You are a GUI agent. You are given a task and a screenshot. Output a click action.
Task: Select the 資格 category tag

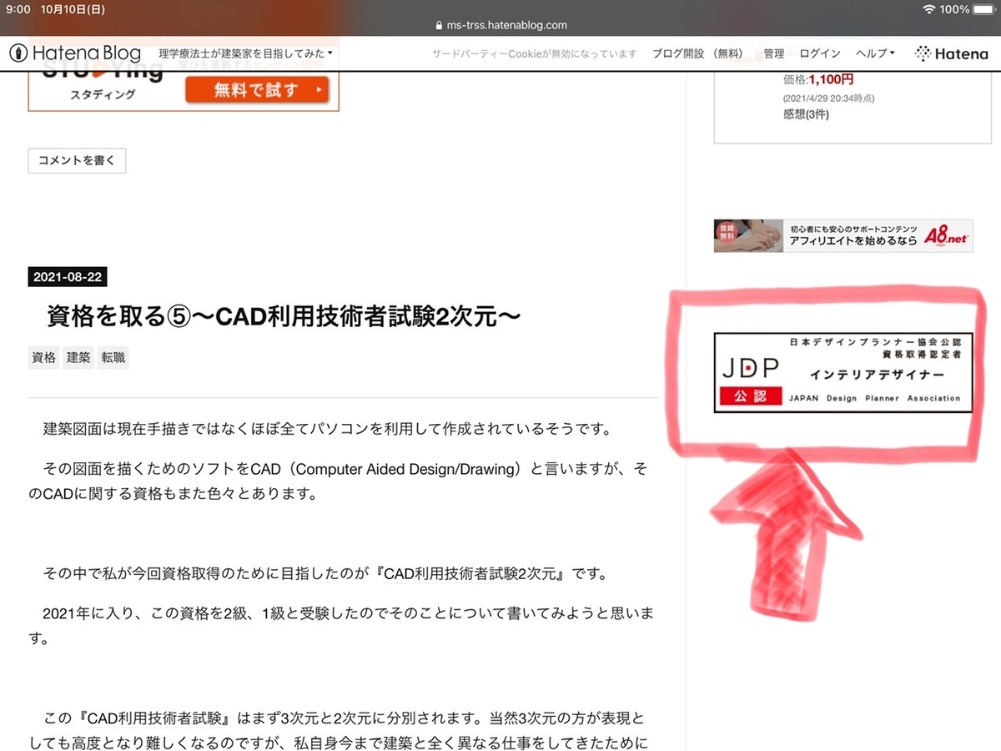pyautogui.click(x=43, y=358)
